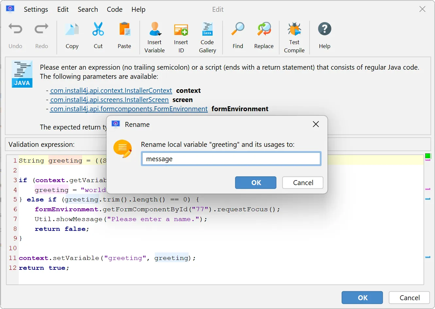Click the Redo toolbar icon
This screenshot has height=309, width=435.
[x=42, y=29]
